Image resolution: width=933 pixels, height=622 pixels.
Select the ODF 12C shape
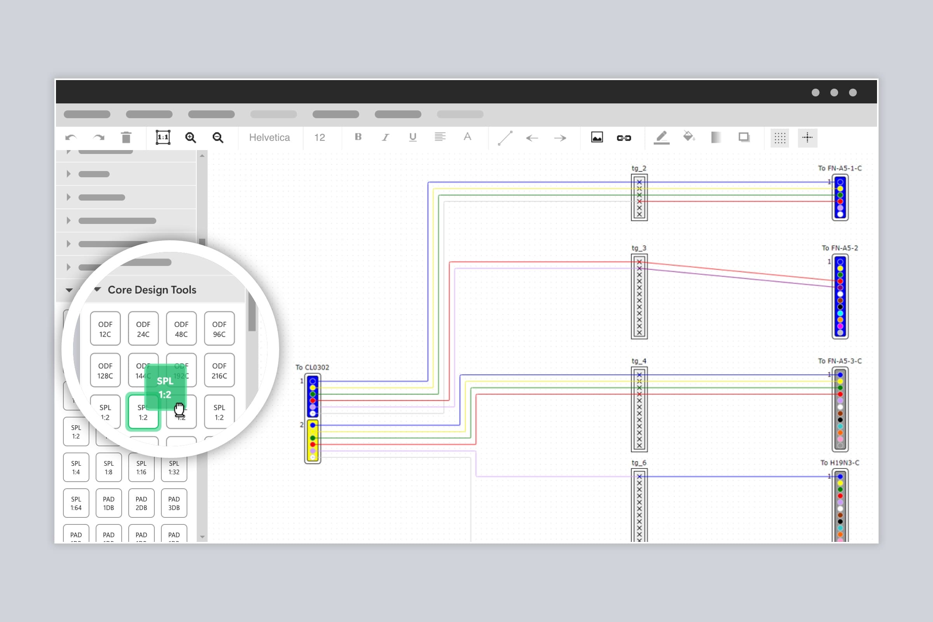pos(105,329)
